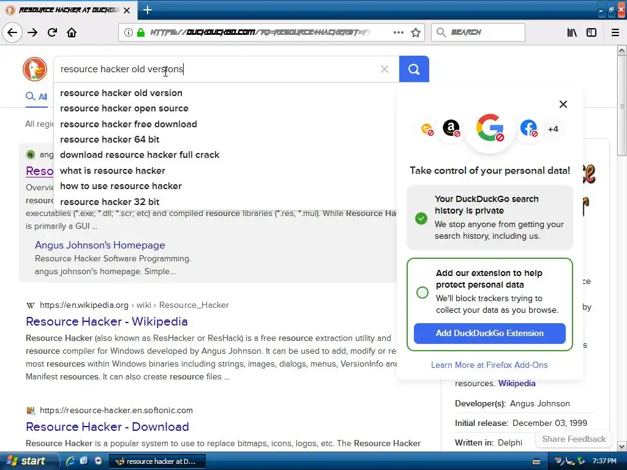Choose suggestion resource hacker open source
Screen dimensions: 627x470
pos(124,108)
